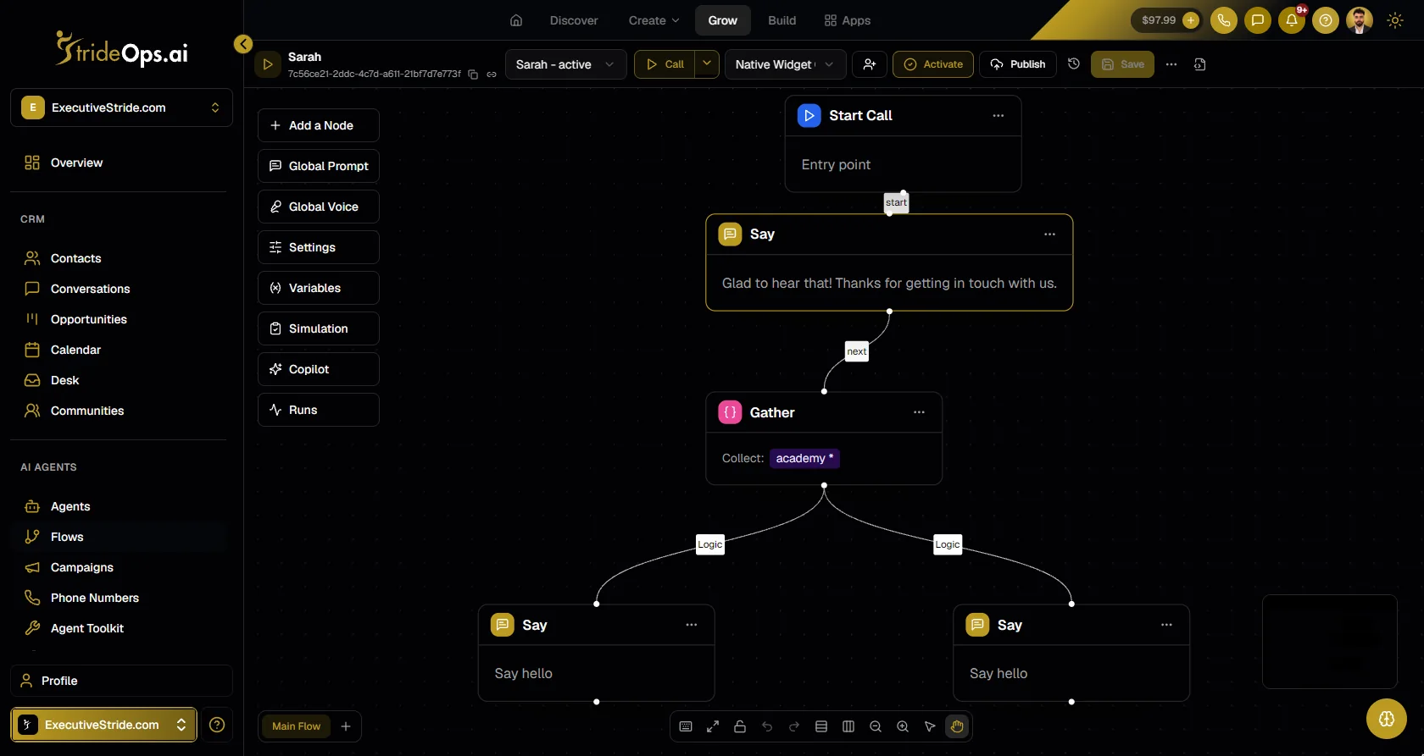Click the home icon in top navigation
Image resolution: width=1424 pixels, height=756 pixels.
(516, 20)
